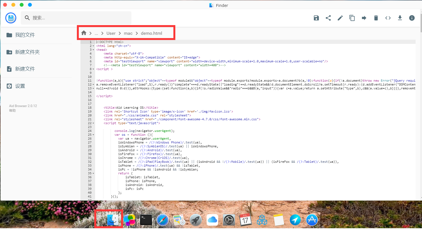Toggle fold arrow on line 12
The height and width of the screenshot is (229, 422).
point(93,85)
